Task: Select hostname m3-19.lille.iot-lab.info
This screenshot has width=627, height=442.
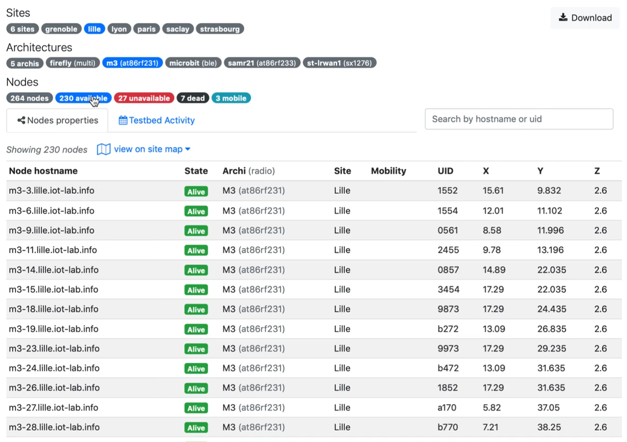Action: click(x=54, y=329)
